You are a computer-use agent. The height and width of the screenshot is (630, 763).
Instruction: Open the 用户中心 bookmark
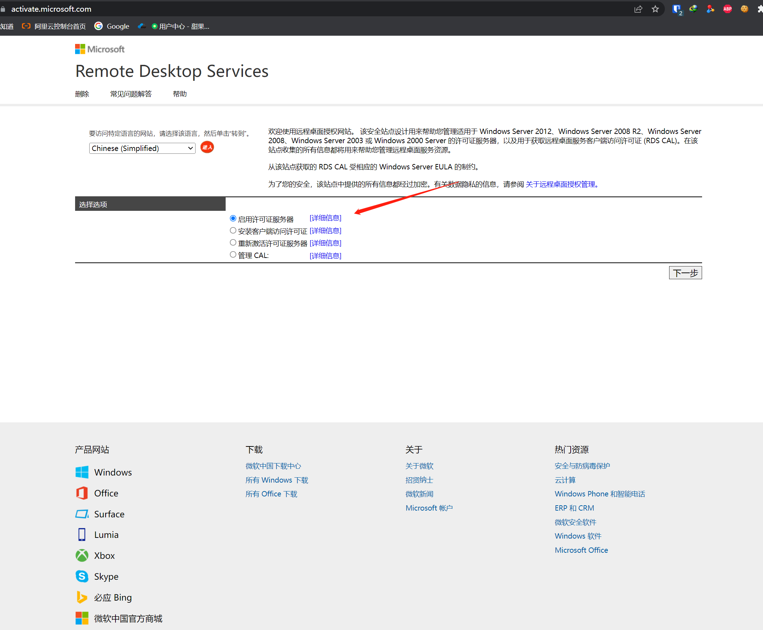click(x=180, y=26)
